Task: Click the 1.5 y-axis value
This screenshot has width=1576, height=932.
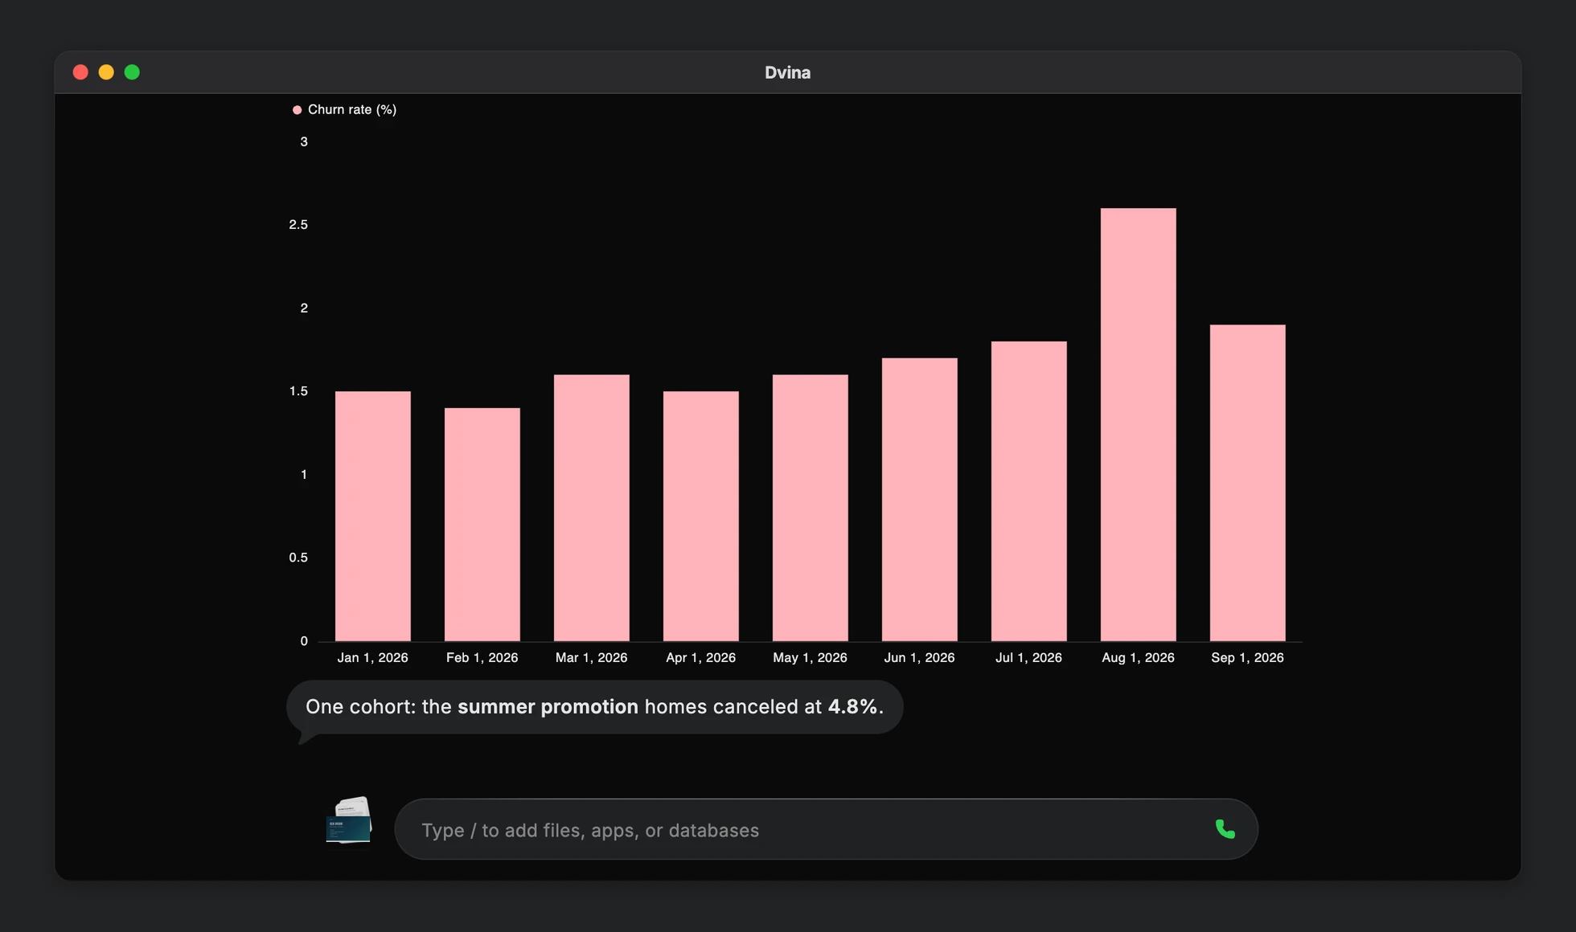Action: click(298, 391)
